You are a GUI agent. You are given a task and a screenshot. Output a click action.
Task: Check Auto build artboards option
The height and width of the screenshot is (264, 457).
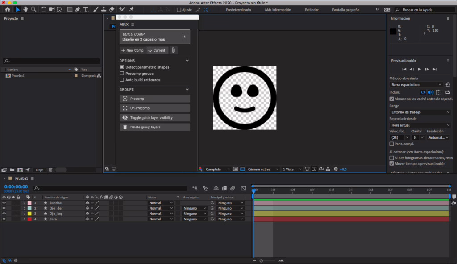tap(122, 80)
